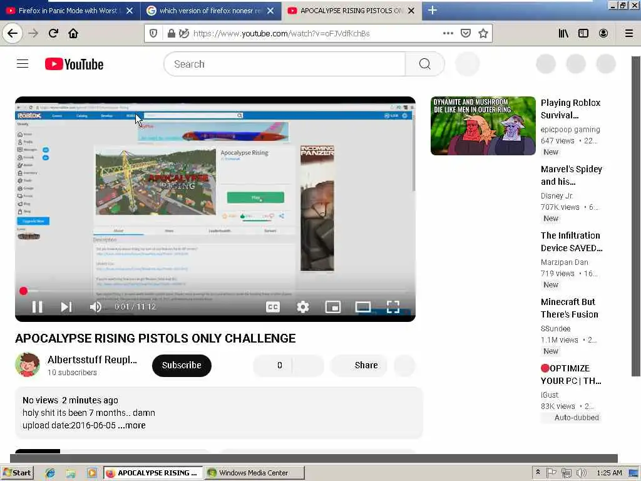This screenshot has width=641, height=481.
Task: Click the video progress bar scrubber
Action: tap(23, 291)
